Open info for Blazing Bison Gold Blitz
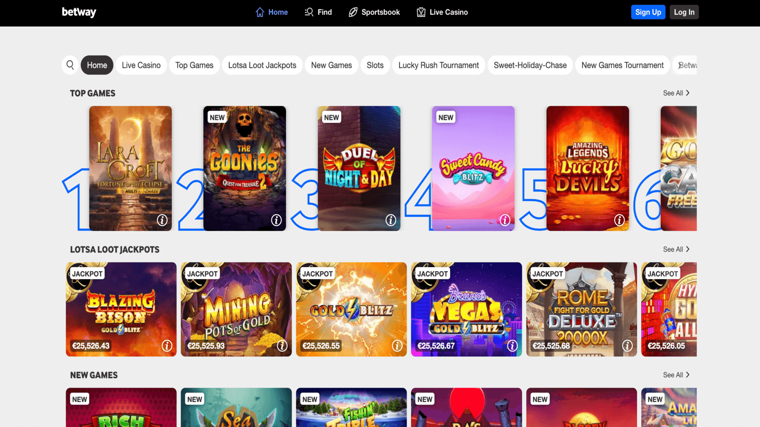The height and width of the screenshot is (427, 760). tap(168, 346)
